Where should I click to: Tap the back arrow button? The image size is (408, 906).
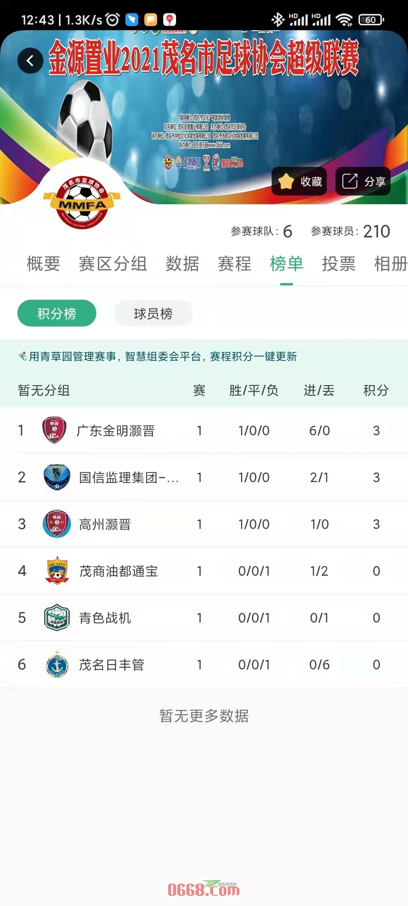[30, 60]
